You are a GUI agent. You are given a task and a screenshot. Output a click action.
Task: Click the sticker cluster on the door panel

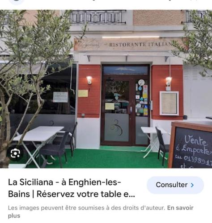pos(142,98)
